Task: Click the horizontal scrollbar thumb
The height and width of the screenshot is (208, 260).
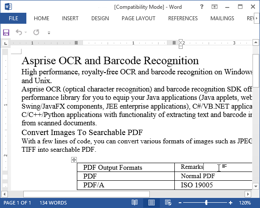Action: click(x=87, y=194)
